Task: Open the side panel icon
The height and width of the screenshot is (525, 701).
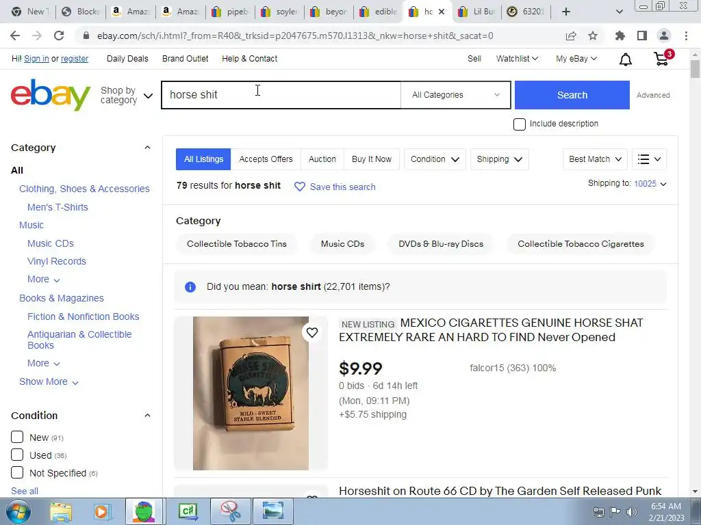Action: pyautogui.click(x=642, y=36)
